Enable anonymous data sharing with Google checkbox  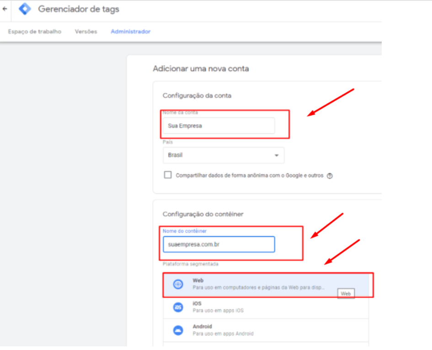pyautogui.click(x=168, y=175)
